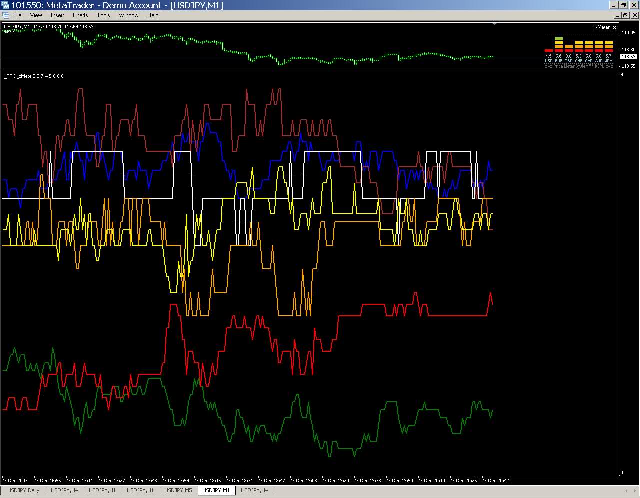Click the highlighted 113.69 current price label
The width and height of the screenshot is (640, 498).
(628, 57)
